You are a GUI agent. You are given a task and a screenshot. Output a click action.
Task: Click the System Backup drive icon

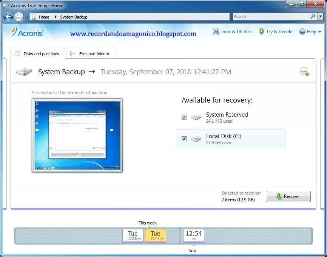click(x=25, y=72)
